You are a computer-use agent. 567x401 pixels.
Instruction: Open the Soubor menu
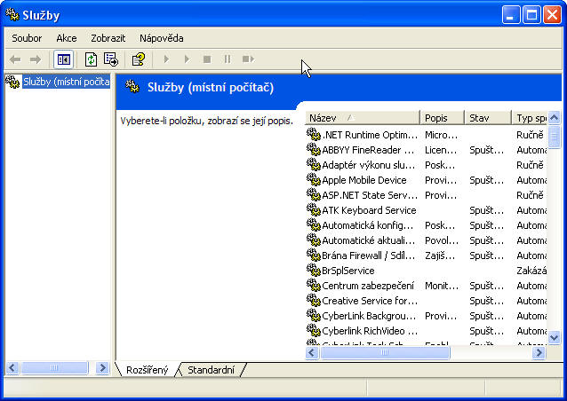point(27,38)
